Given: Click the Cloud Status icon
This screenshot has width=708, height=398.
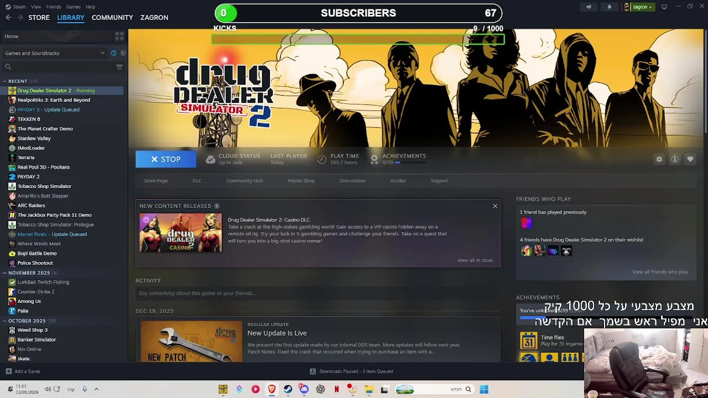Looking at the screenshot, I should (x=210, y=159).
